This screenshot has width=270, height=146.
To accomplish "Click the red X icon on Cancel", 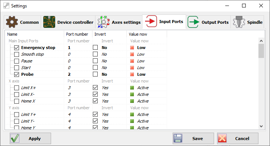I will coord(222,138).
